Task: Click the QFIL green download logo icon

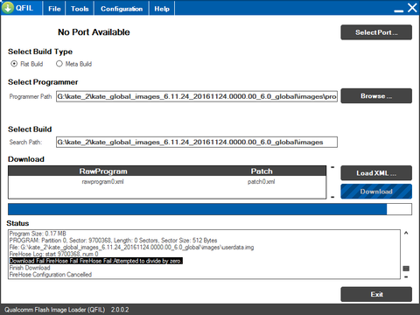Action: point(8,8)
